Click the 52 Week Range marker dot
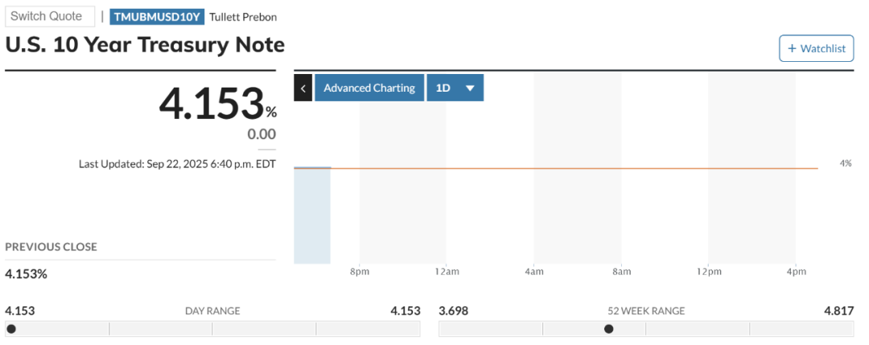 tap(608, 329)
